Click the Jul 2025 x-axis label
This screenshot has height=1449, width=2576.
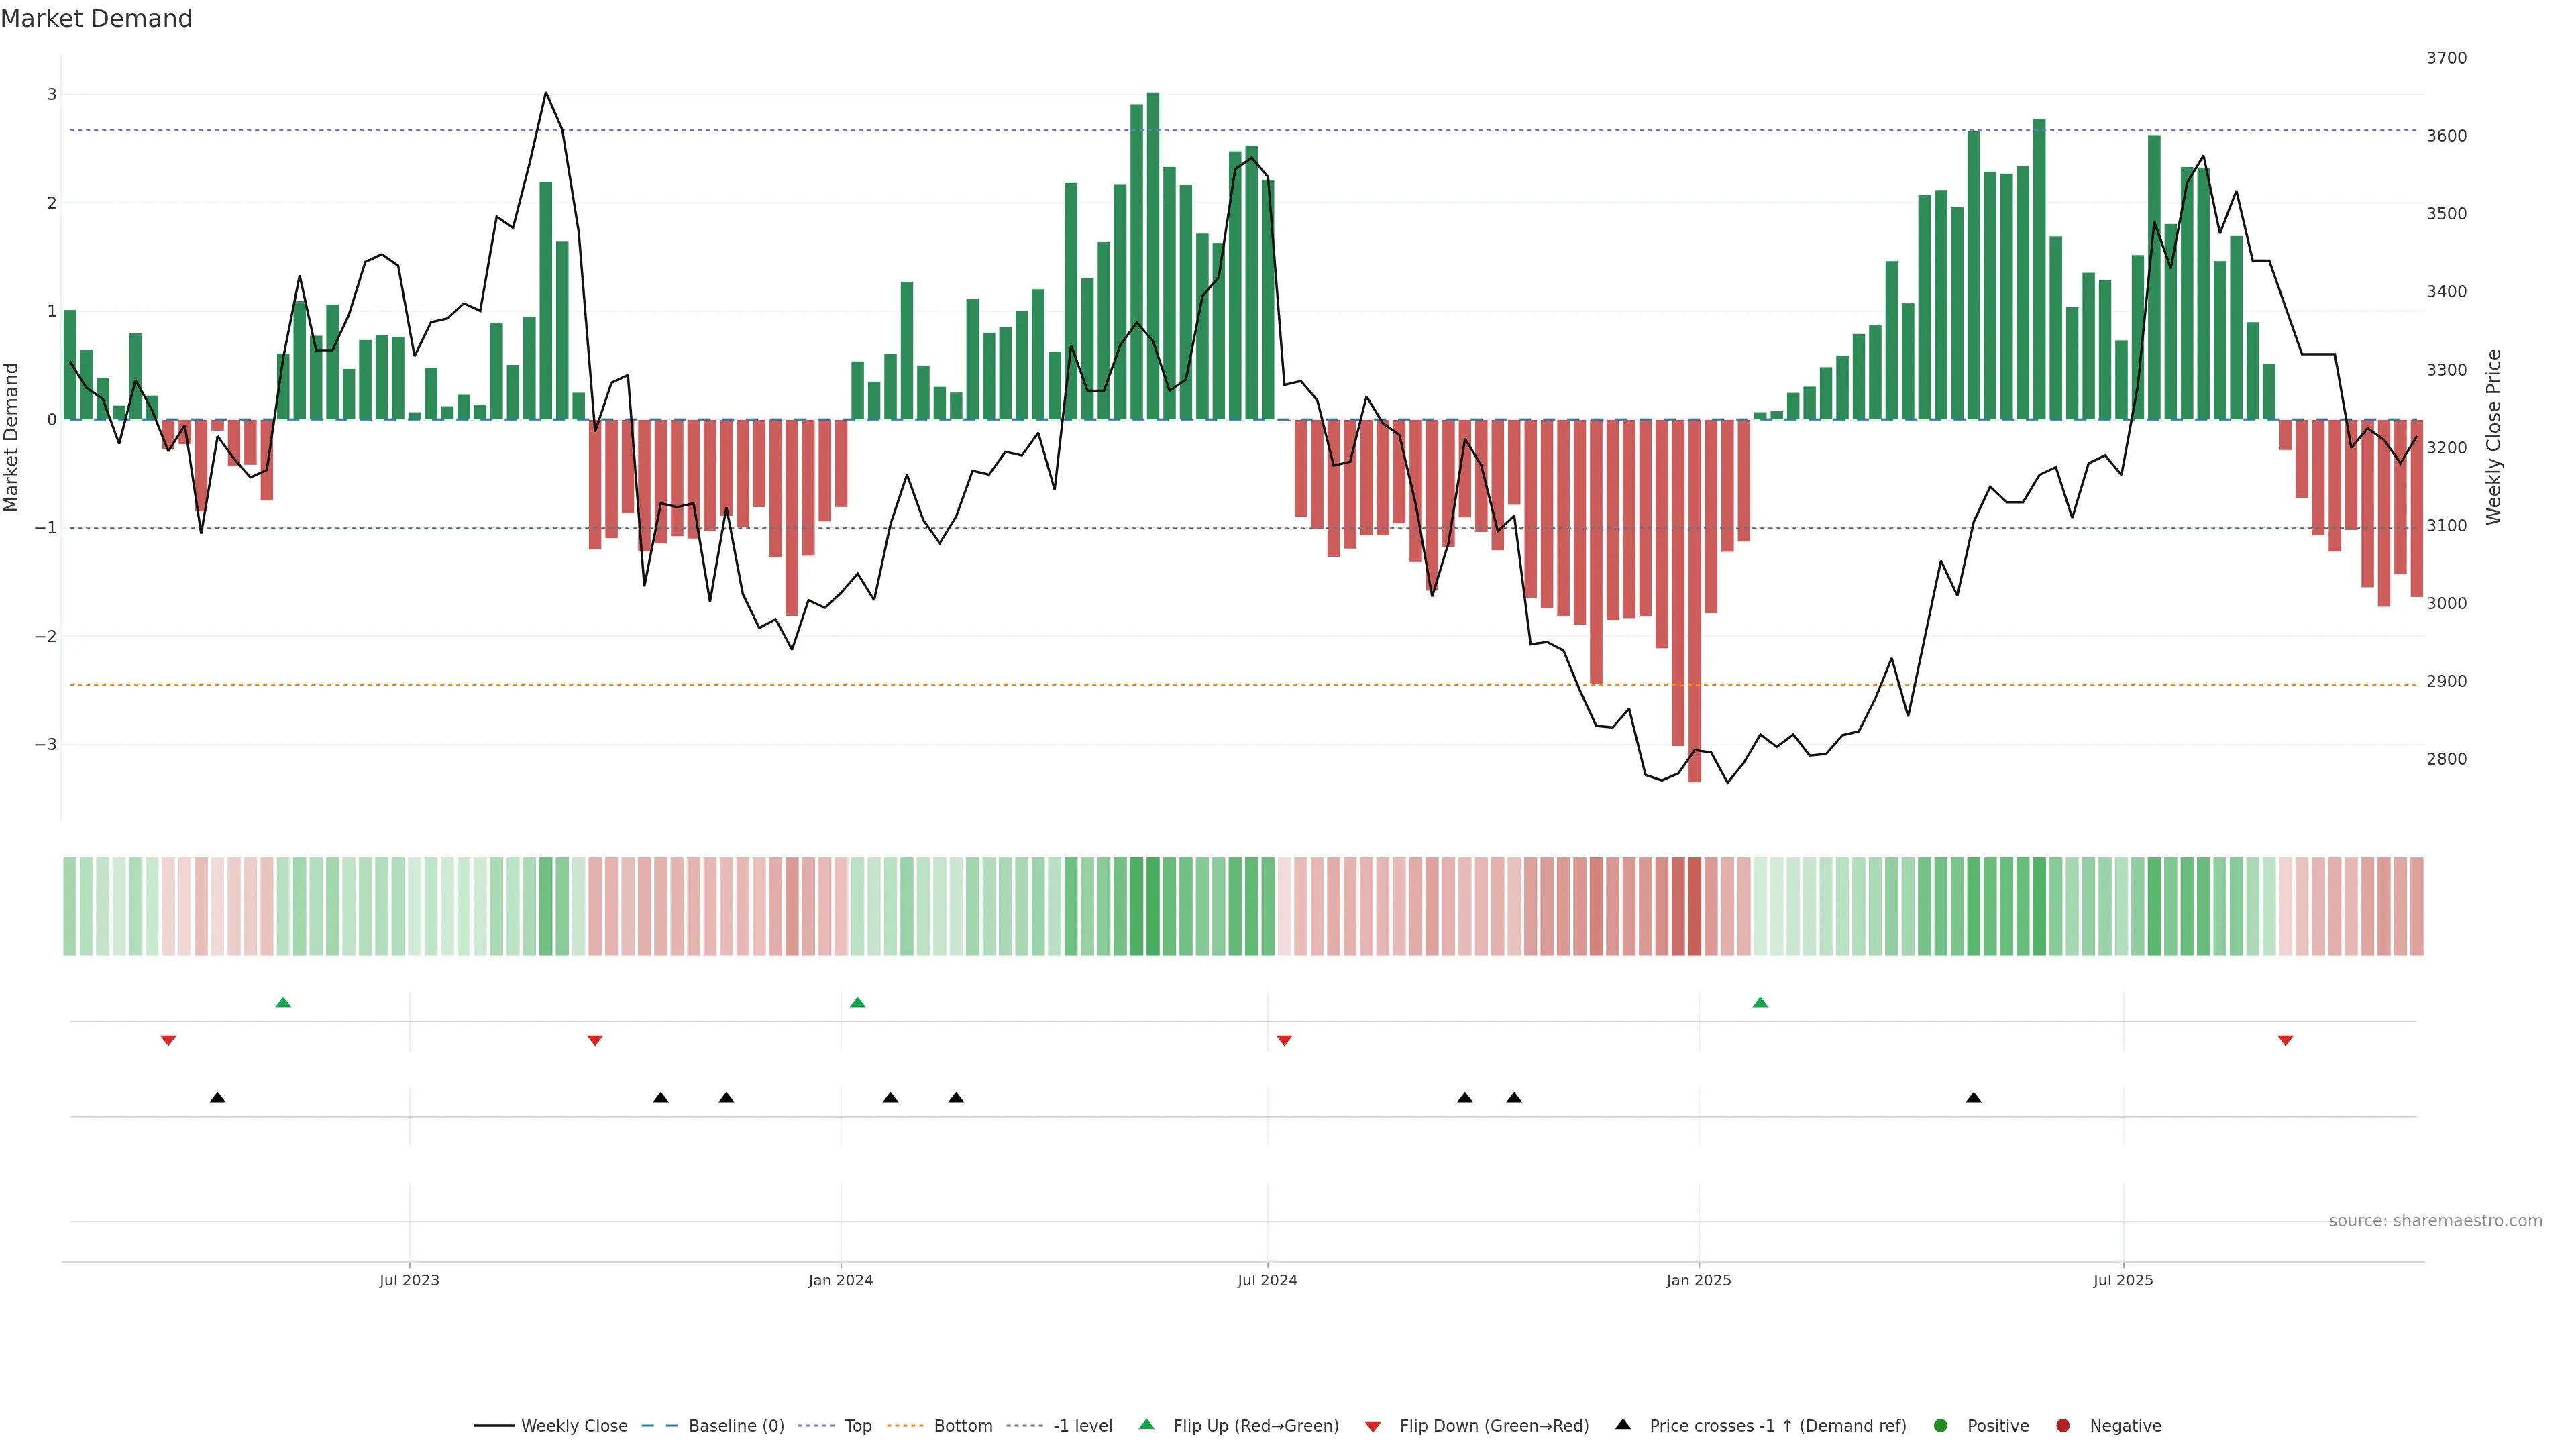point(2123,1280)
